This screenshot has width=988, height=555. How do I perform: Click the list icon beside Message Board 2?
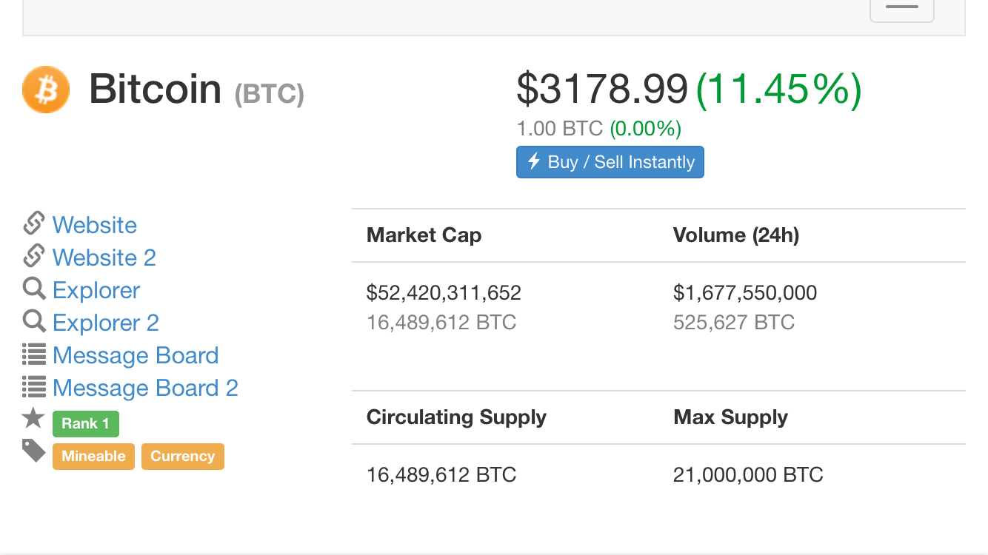[x=34, y=387]
